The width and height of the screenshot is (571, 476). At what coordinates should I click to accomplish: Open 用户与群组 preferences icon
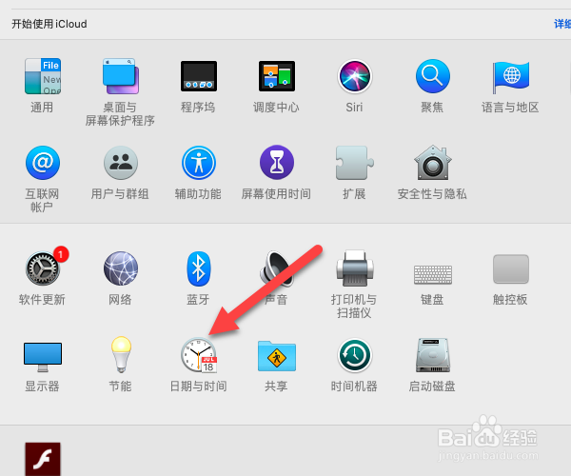click(x=121, y=163)
